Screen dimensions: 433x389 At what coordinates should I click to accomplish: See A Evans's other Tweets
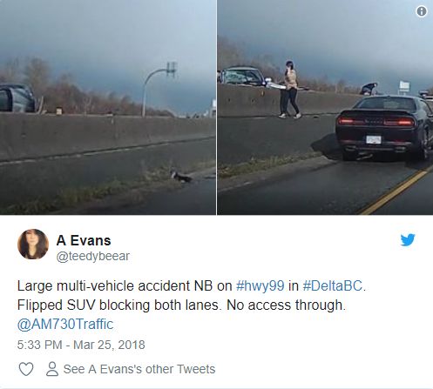click(139, 369)
